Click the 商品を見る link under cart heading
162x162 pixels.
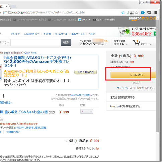click(x=6, y=102)
